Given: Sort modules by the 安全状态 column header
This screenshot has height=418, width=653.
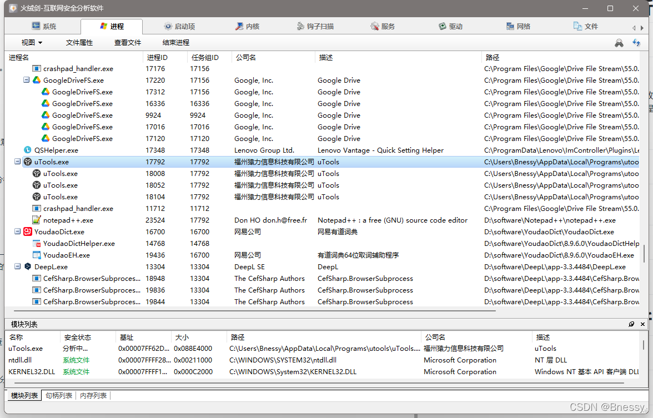Looking at the screenshot, I should pyautogui.click(x=88, y=338).
